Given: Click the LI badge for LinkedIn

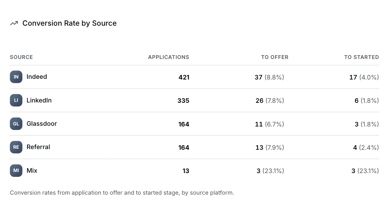Looking at the screenshot, I should pos(16,100).
